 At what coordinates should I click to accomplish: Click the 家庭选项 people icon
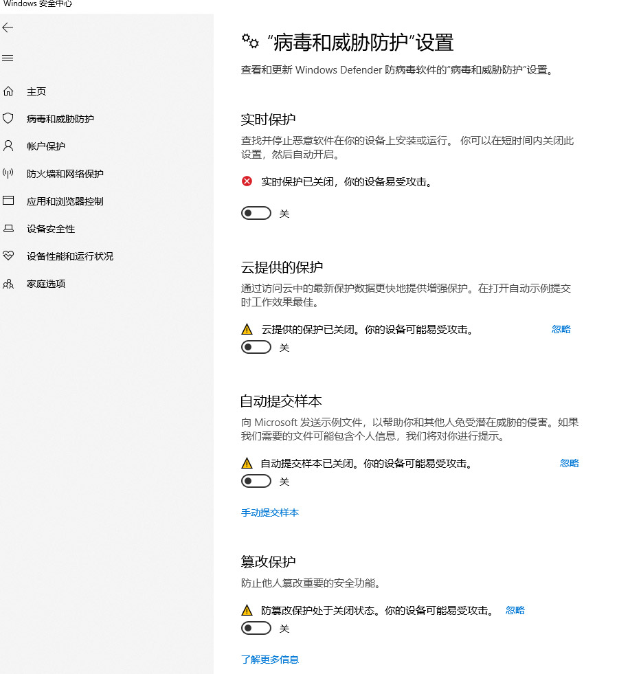(x=8, y=284)
